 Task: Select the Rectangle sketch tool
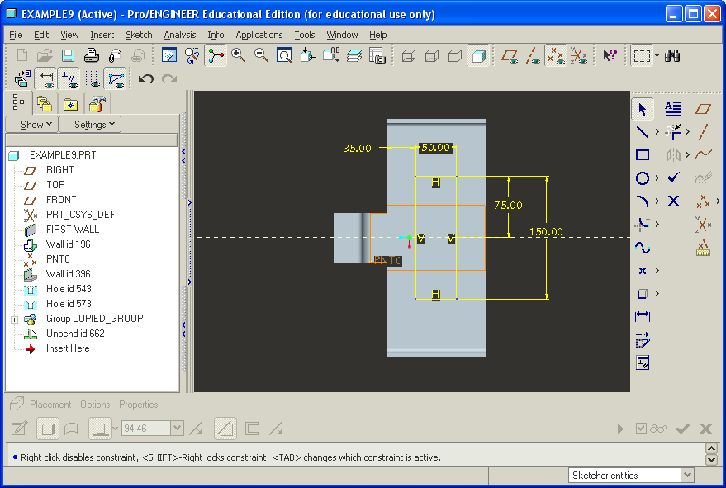(643, 154)
